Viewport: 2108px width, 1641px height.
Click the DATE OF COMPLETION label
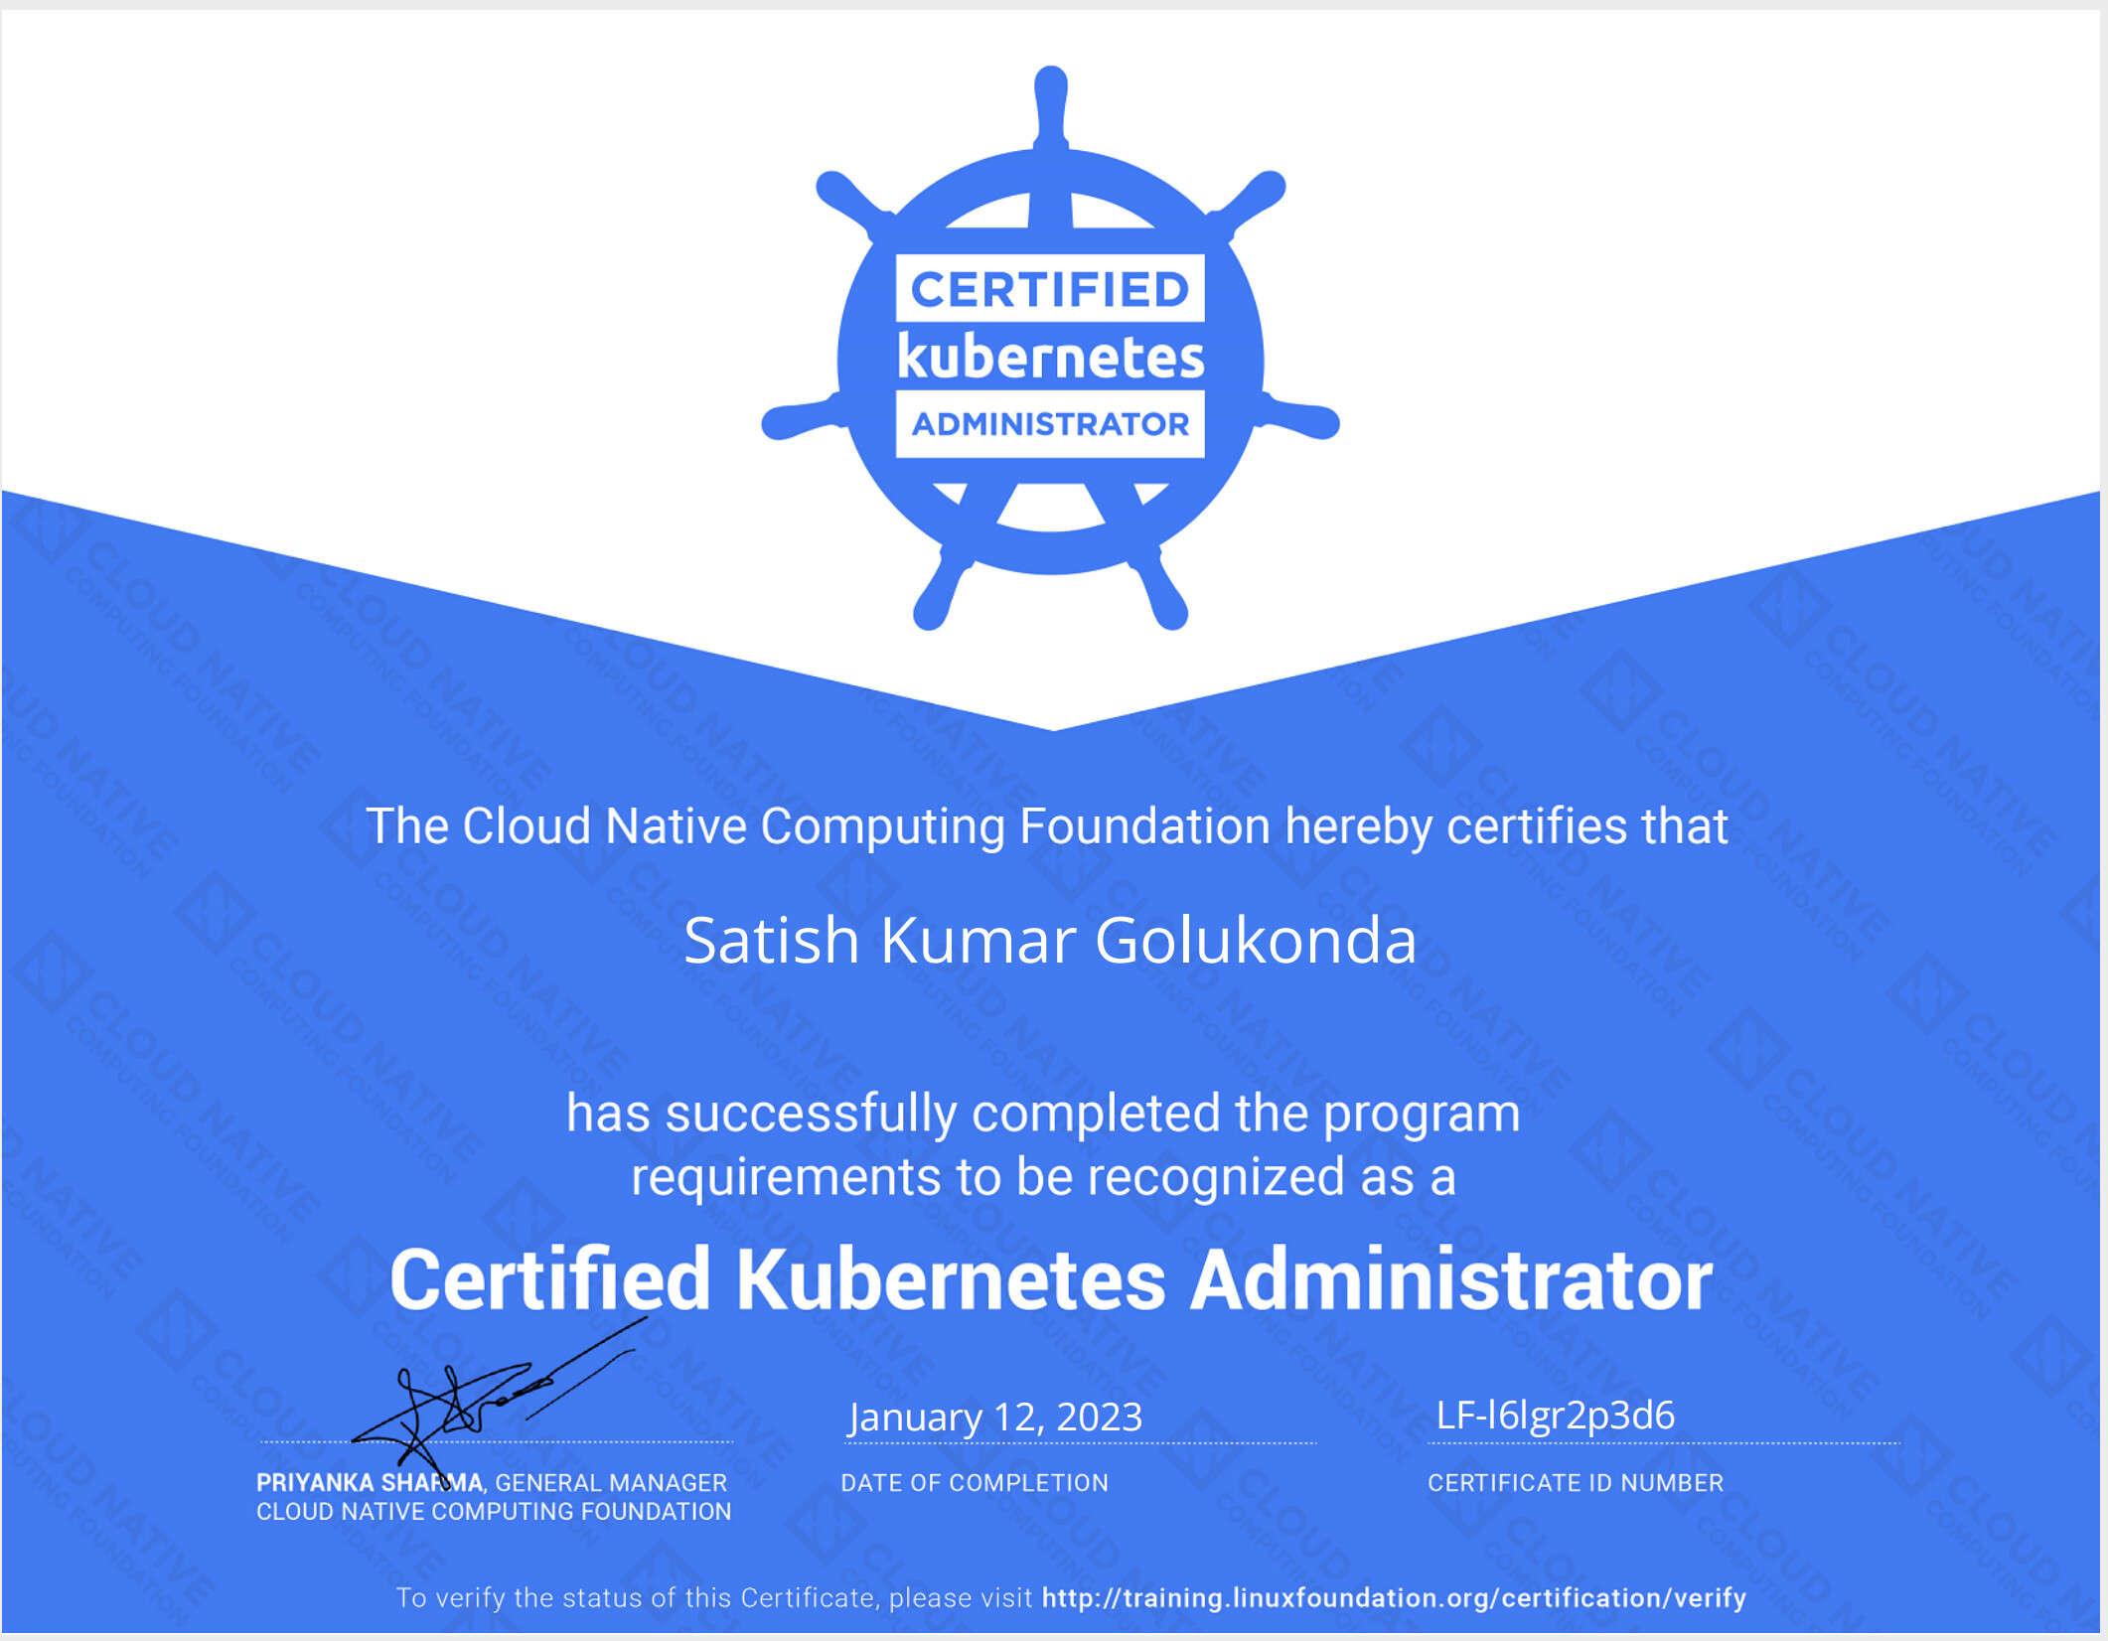pyautogui.click(x=974, y=1483)
